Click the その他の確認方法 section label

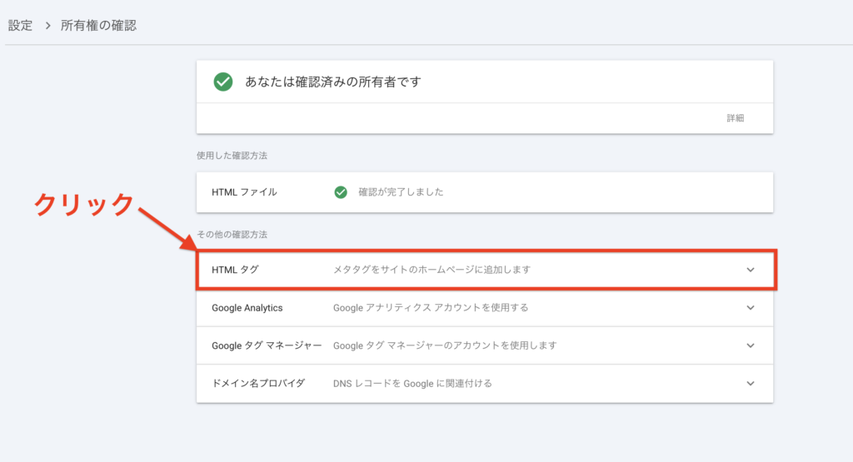(232, 235)
